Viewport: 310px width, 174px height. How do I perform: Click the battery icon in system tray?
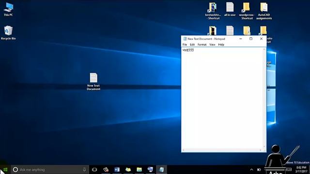pyautogui.click(x=259, y=170)
